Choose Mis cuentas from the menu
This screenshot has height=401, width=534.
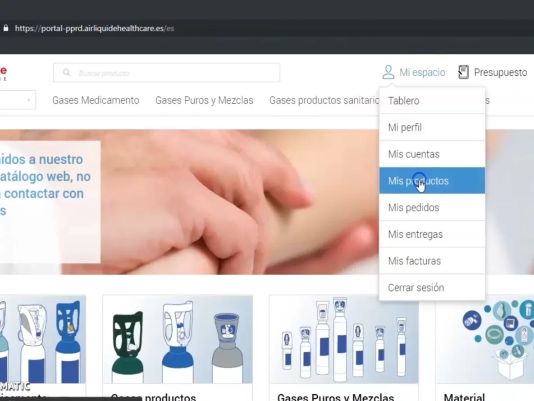[x=413, y=154]
